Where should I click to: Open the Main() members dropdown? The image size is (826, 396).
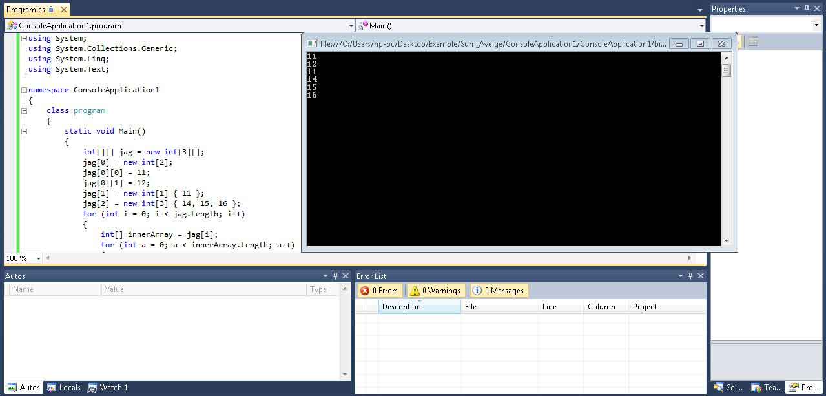click(702, 26)
